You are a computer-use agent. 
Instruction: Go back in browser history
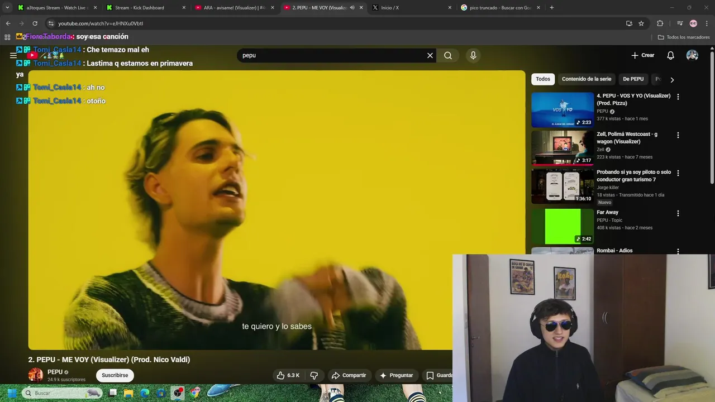tap(8, 23)
